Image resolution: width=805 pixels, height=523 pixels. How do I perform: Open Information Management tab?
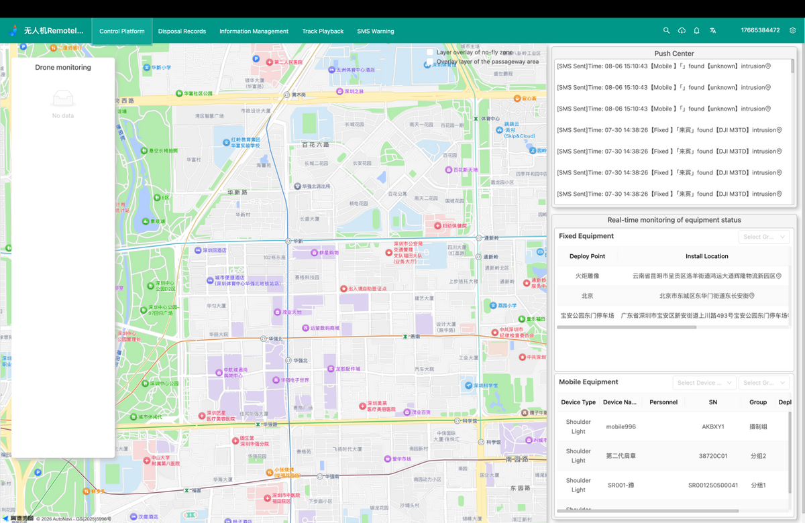254,31
